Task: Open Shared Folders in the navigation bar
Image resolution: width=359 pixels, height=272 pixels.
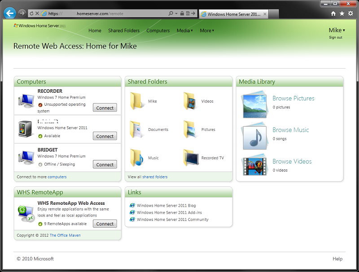Action: point(124,30)
